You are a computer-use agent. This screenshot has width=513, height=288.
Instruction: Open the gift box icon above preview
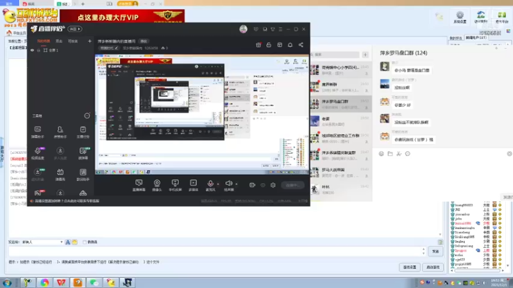click(x=258, y=45)
